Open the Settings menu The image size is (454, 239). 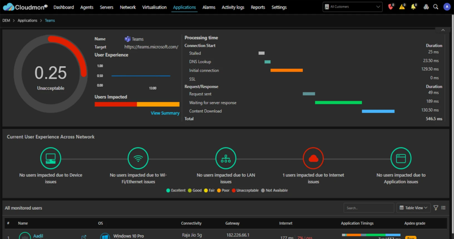279,7
